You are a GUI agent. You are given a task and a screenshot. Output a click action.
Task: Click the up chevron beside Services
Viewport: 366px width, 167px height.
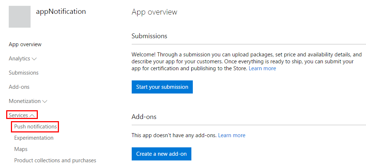(32, 116)
